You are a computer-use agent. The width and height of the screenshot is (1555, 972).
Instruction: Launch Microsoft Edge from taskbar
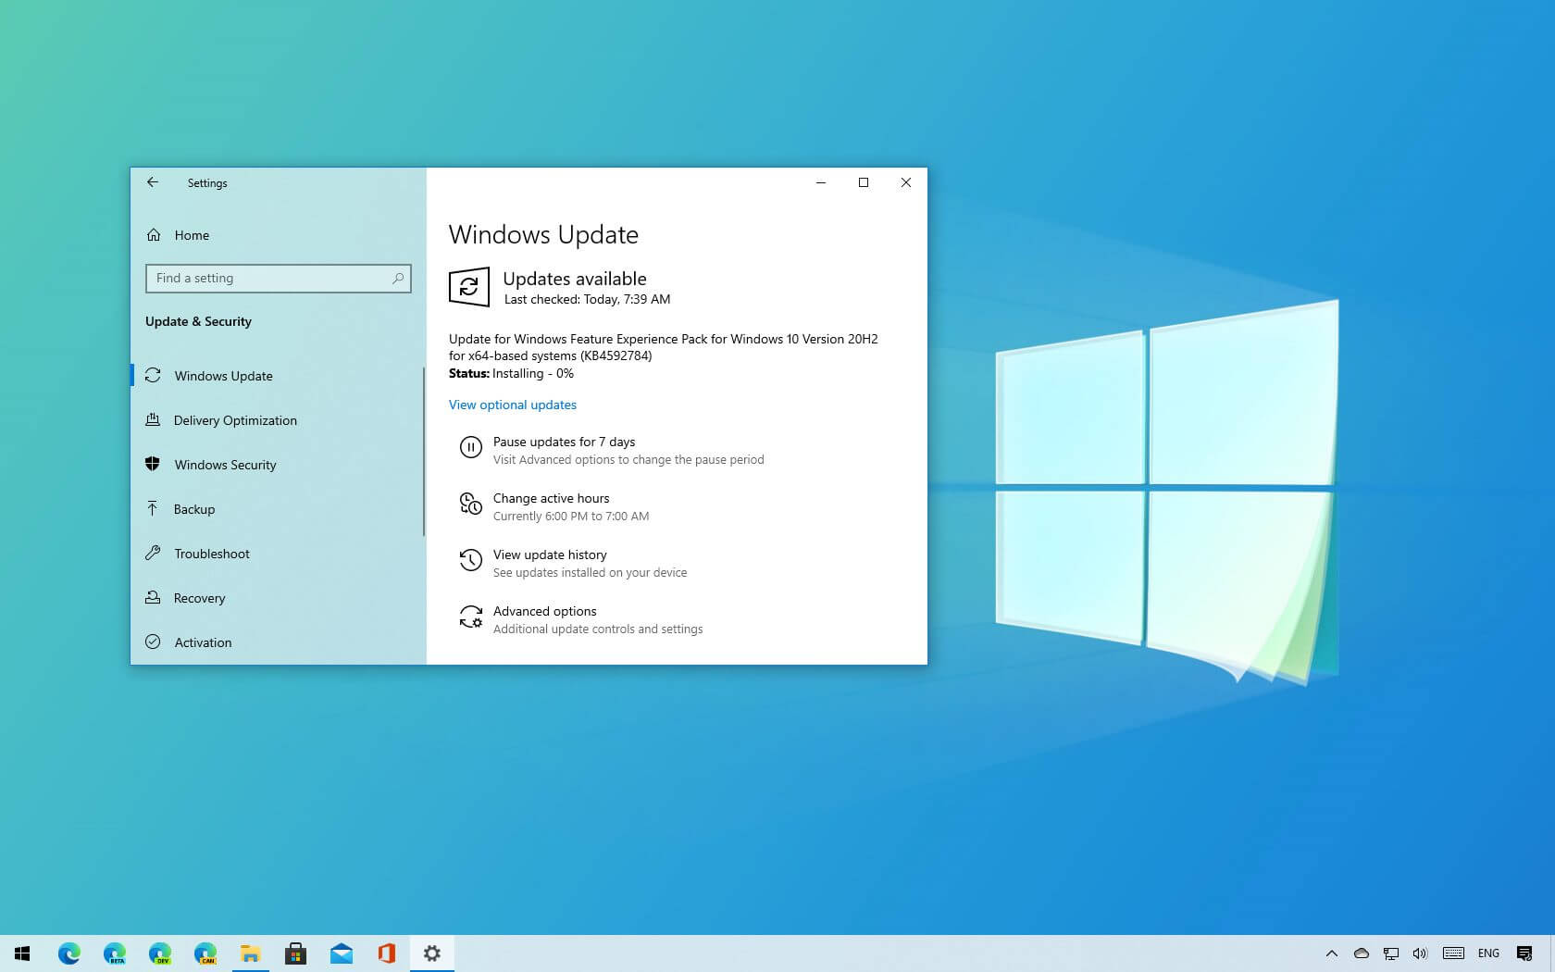68,953
